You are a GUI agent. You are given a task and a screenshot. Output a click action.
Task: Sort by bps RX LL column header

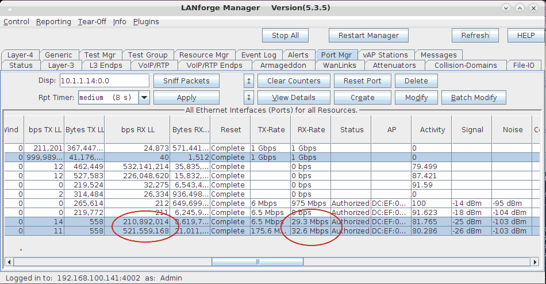[137, 129]
